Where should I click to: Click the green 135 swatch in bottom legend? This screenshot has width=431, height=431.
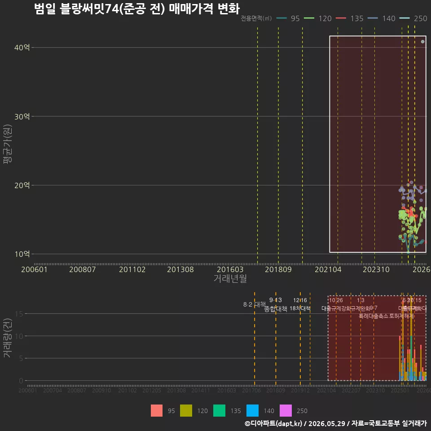pyautogui.click(x=220, y=411)
